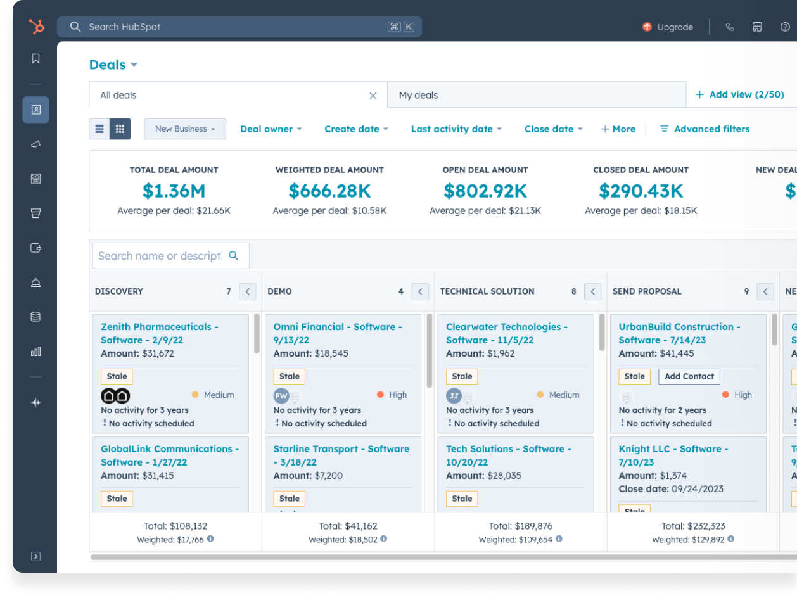This screenshot has width=797, height=598.
Task: Click the orange Upgrade arrow icon
Action: tap(647, 27)
